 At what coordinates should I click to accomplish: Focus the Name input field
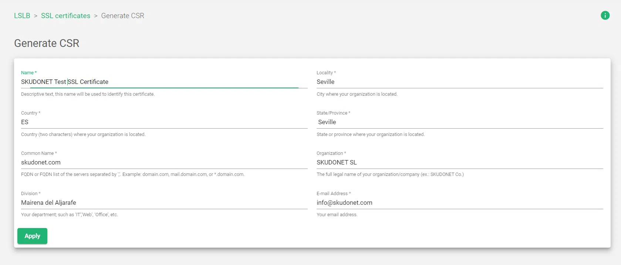pyautogui.click(x=164, y=82)
